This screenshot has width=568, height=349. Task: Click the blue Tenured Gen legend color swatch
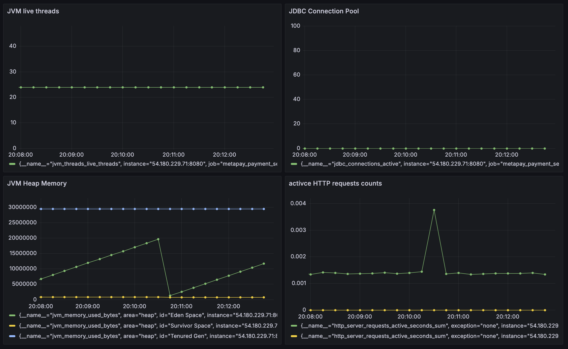coord(12,336)
